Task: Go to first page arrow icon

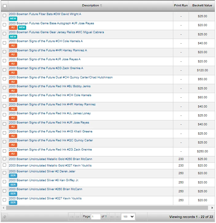Action: 72,217
